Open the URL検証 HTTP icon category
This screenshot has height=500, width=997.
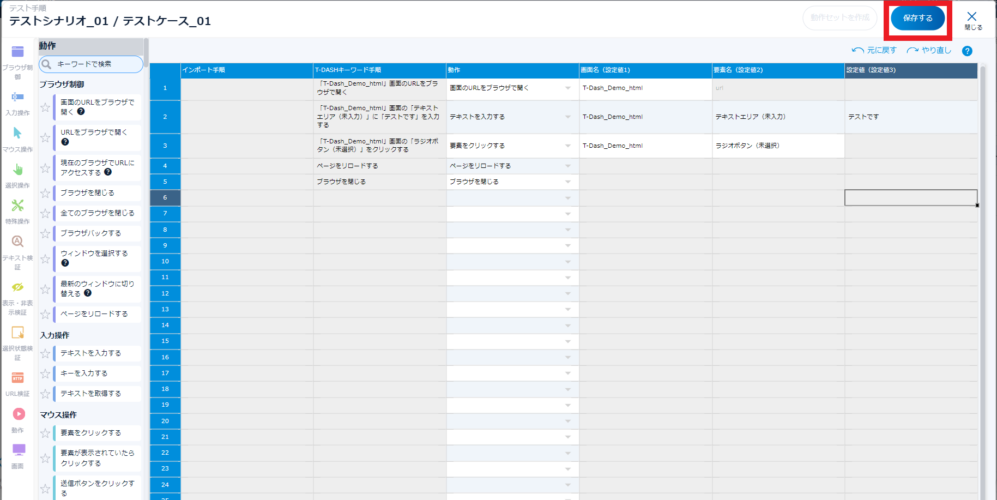[x=17, y=378]
